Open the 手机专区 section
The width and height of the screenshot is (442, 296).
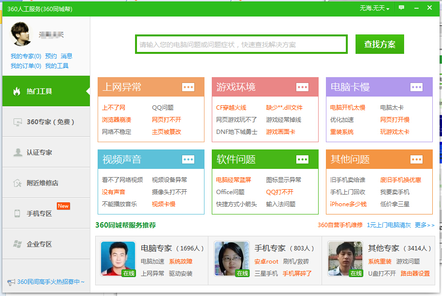pos(46,214)
